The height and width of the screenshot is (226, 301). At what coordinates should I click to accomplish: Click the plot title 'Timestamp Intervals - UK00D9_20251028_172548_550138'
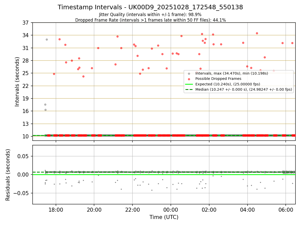pos(150,7)
